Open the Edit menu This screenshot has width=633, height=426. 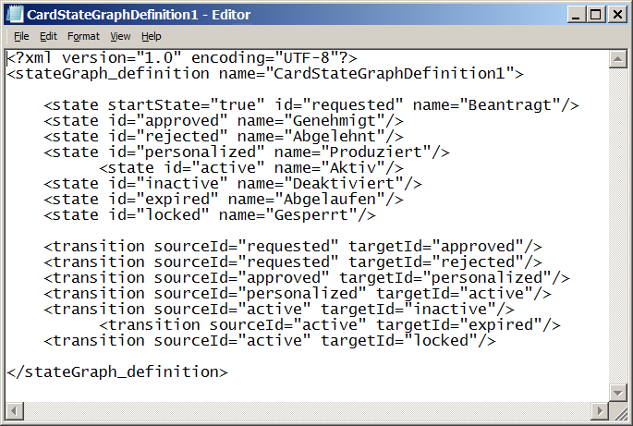point(48,36)
